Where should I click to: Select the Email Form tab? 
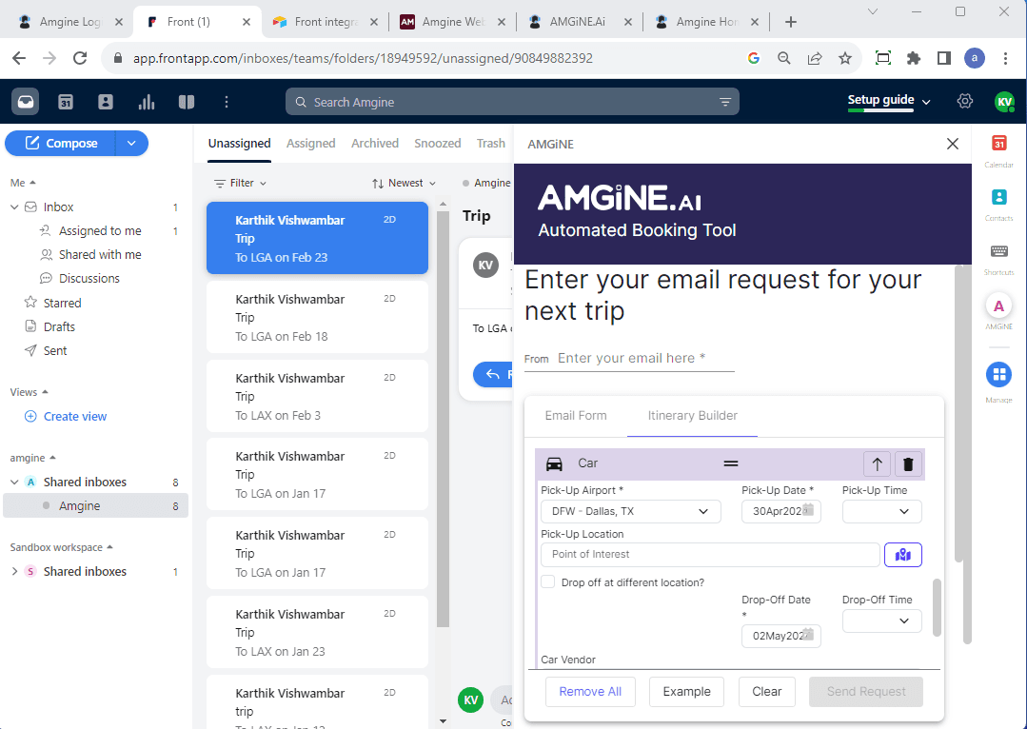pos(576,416)
